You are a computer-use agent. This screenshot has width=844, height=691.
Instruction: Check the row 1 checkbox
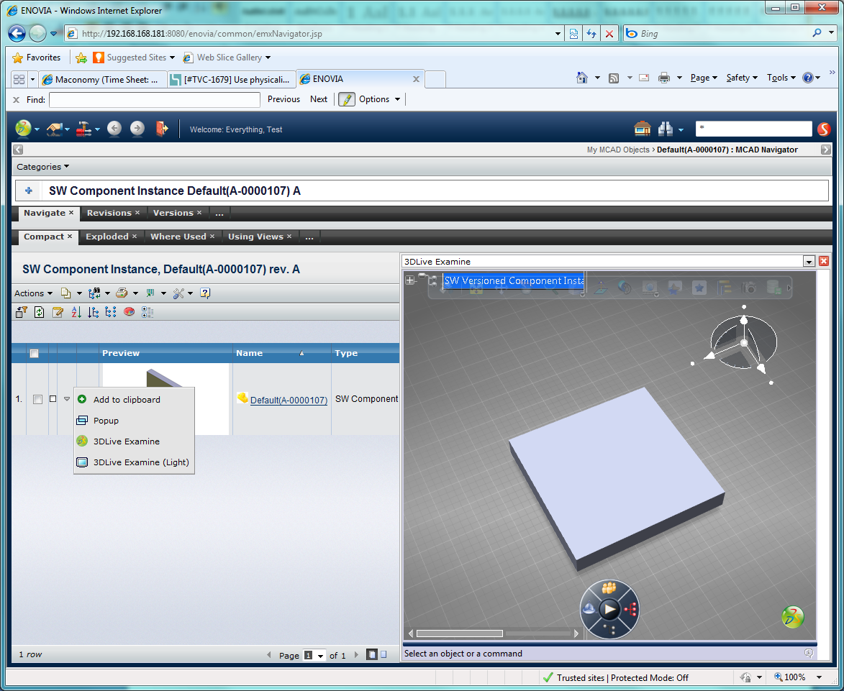(37, 400)
